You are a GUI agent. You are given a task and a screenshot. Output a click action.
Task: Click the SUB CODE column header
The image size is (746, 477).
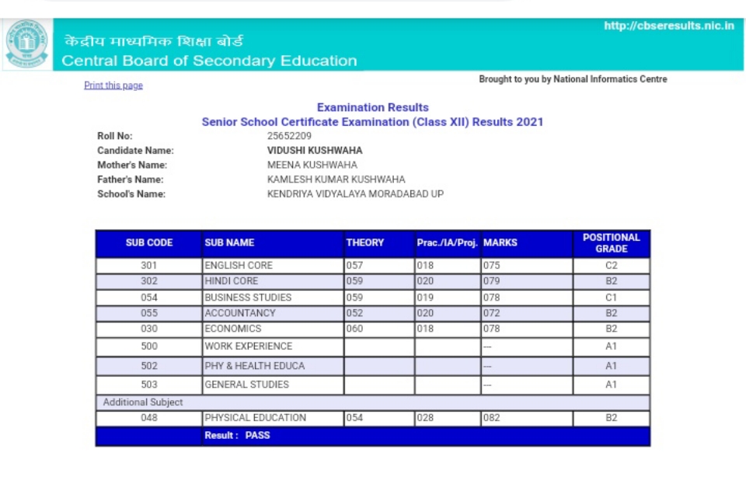(149, 243)
